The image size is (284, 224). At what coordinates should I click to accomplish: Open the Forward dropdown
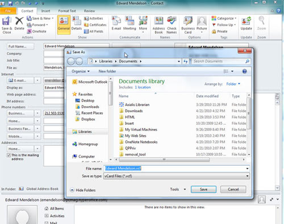tap(47, 25)
